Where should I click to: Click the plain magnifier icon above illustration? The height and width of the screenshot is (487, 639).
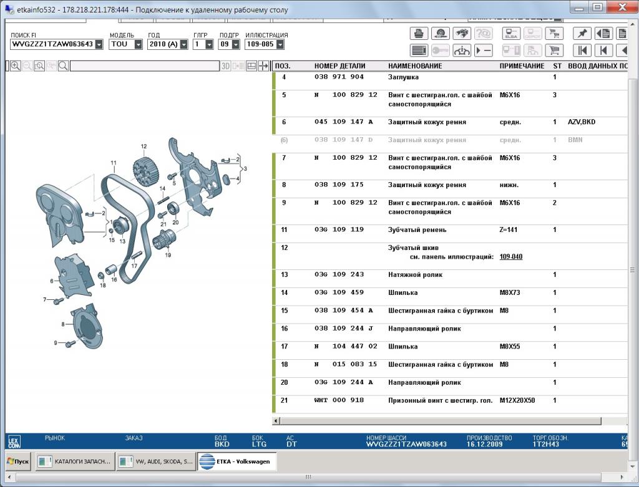click(x=63, y=66)
